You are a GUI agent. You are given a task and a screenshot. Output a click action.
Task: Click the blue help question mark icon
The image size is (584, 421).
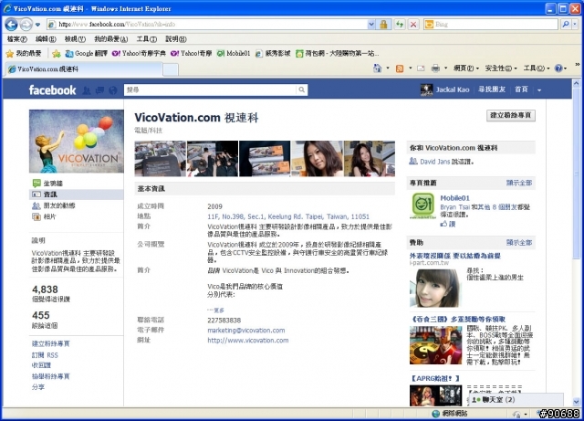(558, 68)
